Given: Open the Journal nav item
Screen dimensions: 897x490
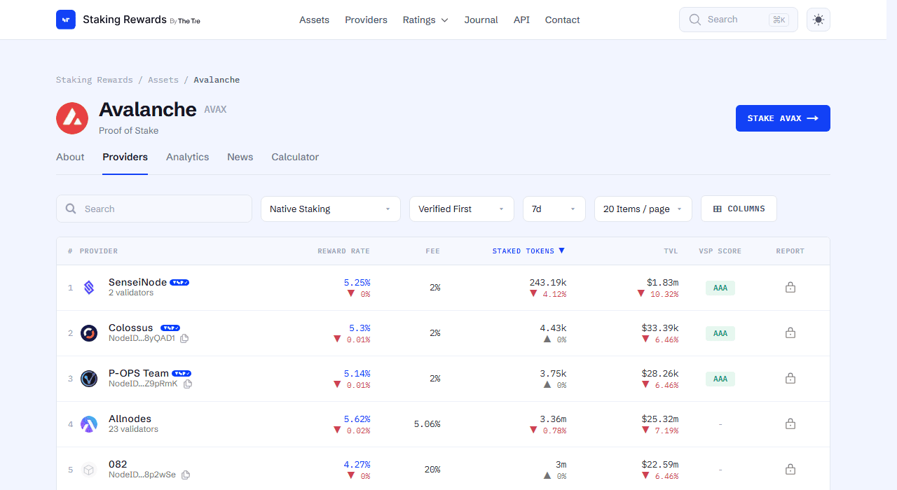Looking at the screenshot, I should click(x=481, y=20).
